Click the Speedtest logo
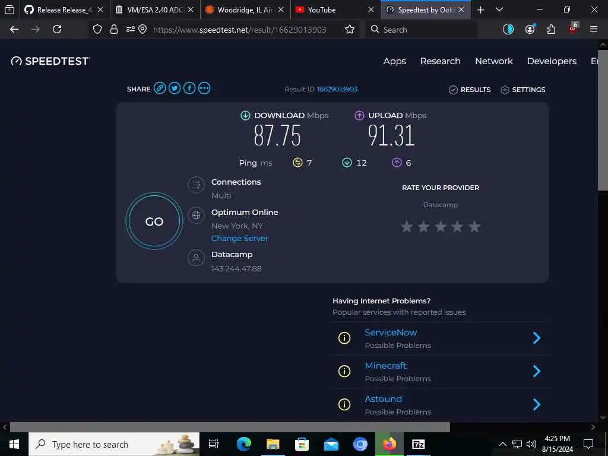 [x=50, y=61]
